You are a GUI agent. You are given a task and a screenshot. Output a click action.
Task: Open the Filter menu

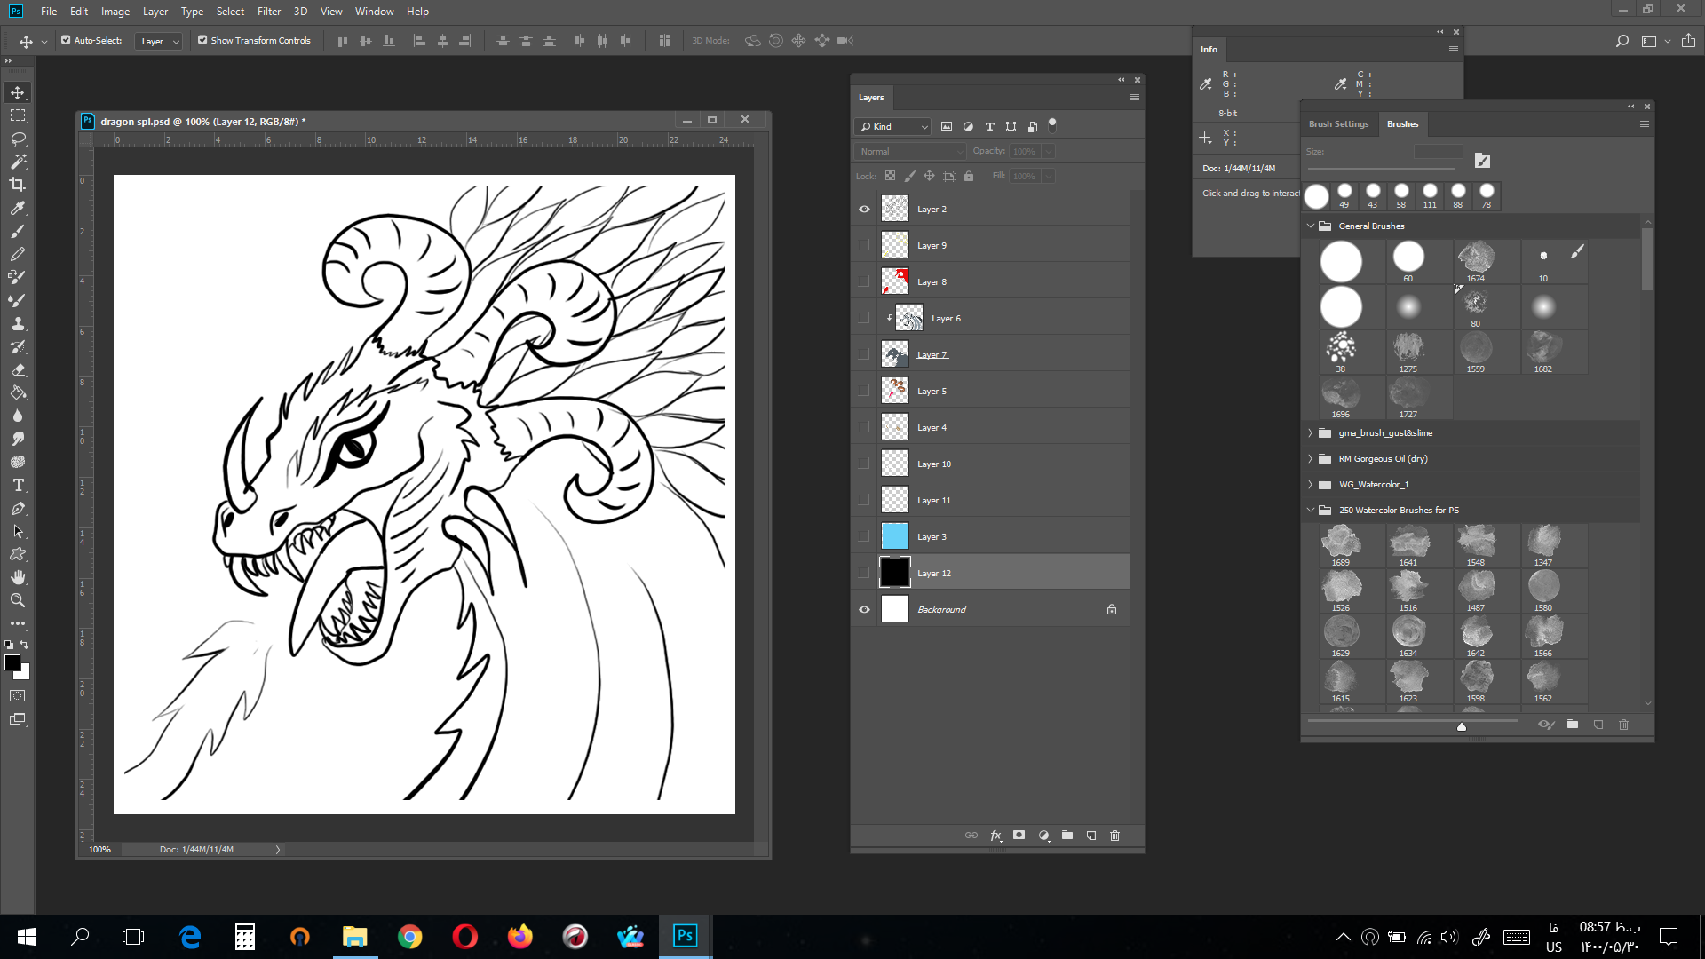tap(269, 12)
